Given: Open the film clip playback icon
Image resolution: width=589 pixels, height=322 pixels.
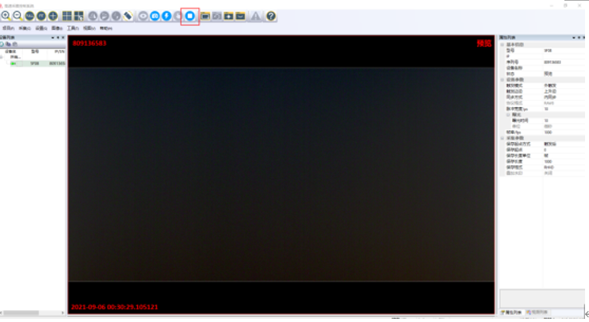Looking at the screenshot, I should [x=205, y=16].
